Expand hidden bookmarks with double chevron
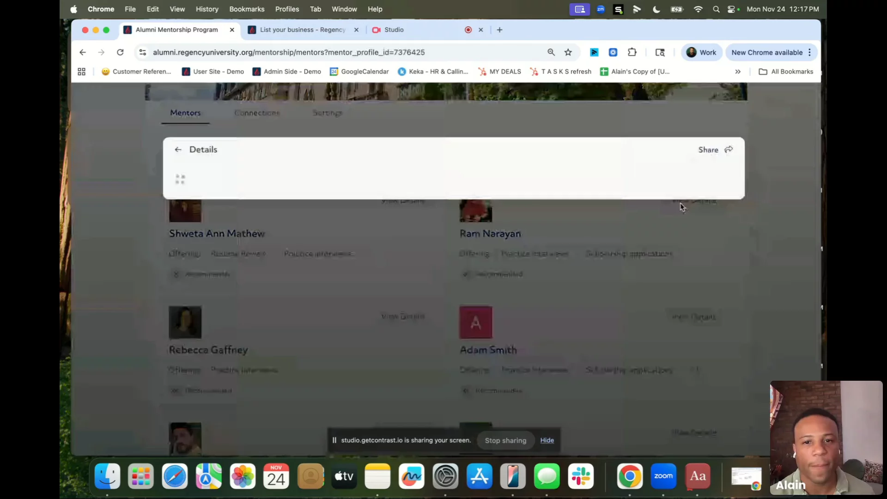 click(738, 72)
